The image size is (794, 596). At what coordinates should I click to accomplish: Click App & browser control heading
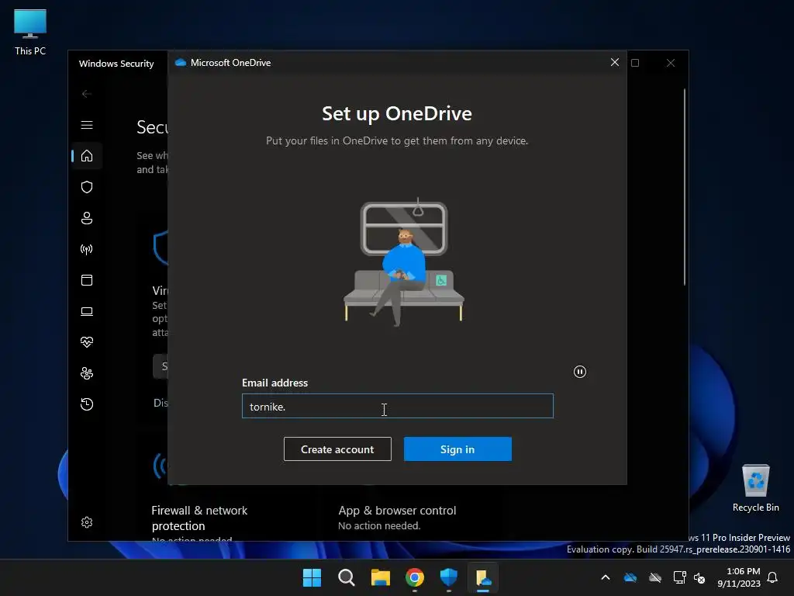[397, 511]
